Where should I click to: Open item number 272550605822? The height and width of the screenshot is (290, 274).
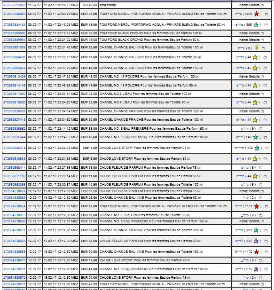point(15,68)
